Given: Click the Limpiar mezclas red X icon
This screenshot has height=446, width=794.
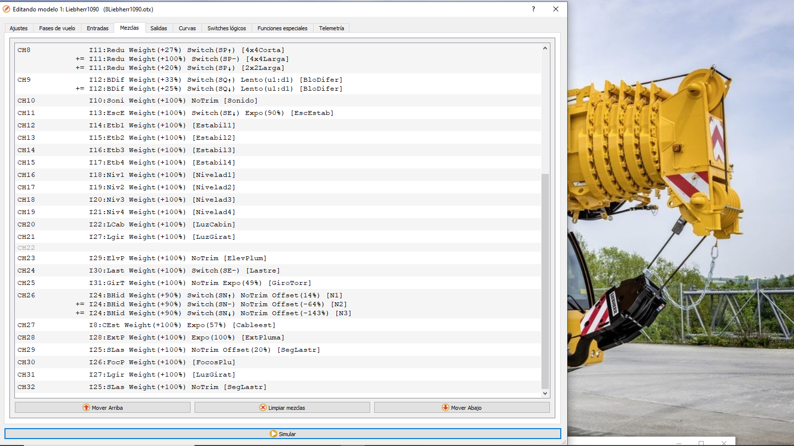Looking at the screenshot, I should 263,408.
